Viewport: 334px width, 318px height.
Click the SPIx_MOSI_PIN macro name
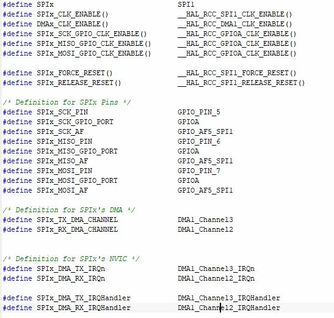pos(64,171)
